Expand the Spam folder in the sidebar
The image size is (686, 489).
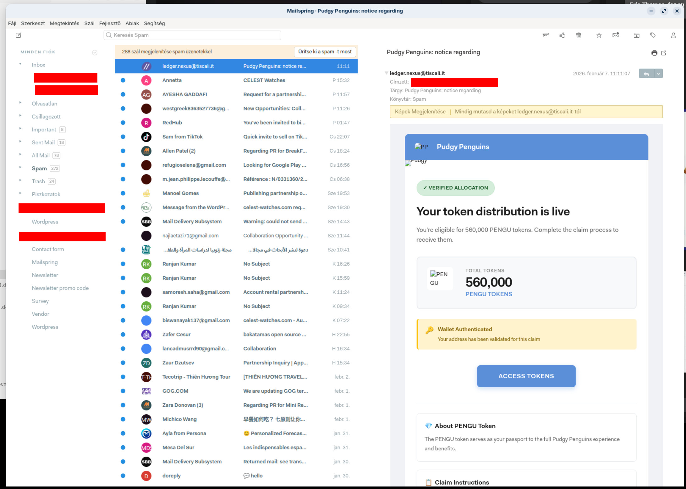[20, 167]
